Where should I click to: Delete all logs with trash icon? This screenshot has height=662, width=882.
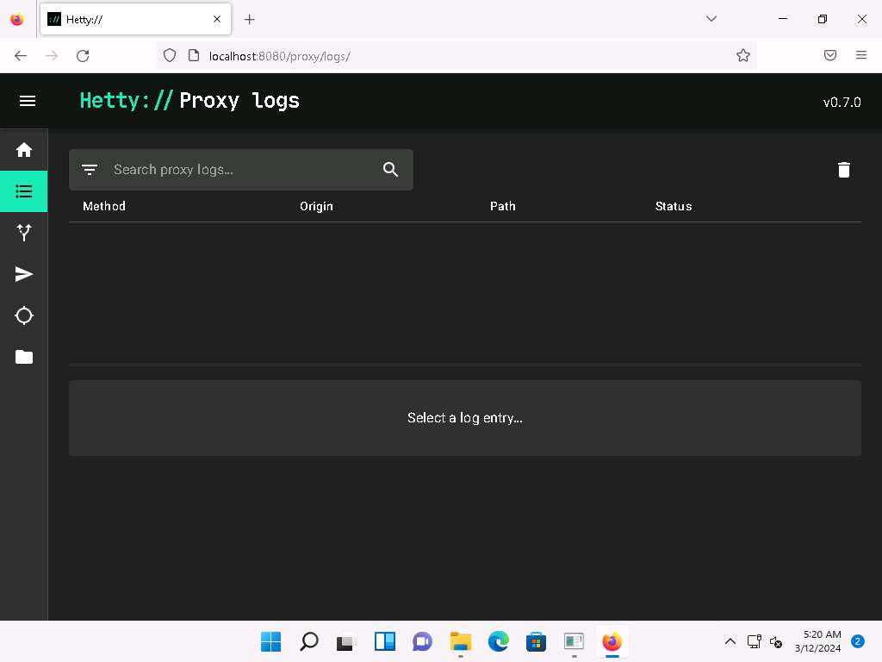click(x=843, y=170)
